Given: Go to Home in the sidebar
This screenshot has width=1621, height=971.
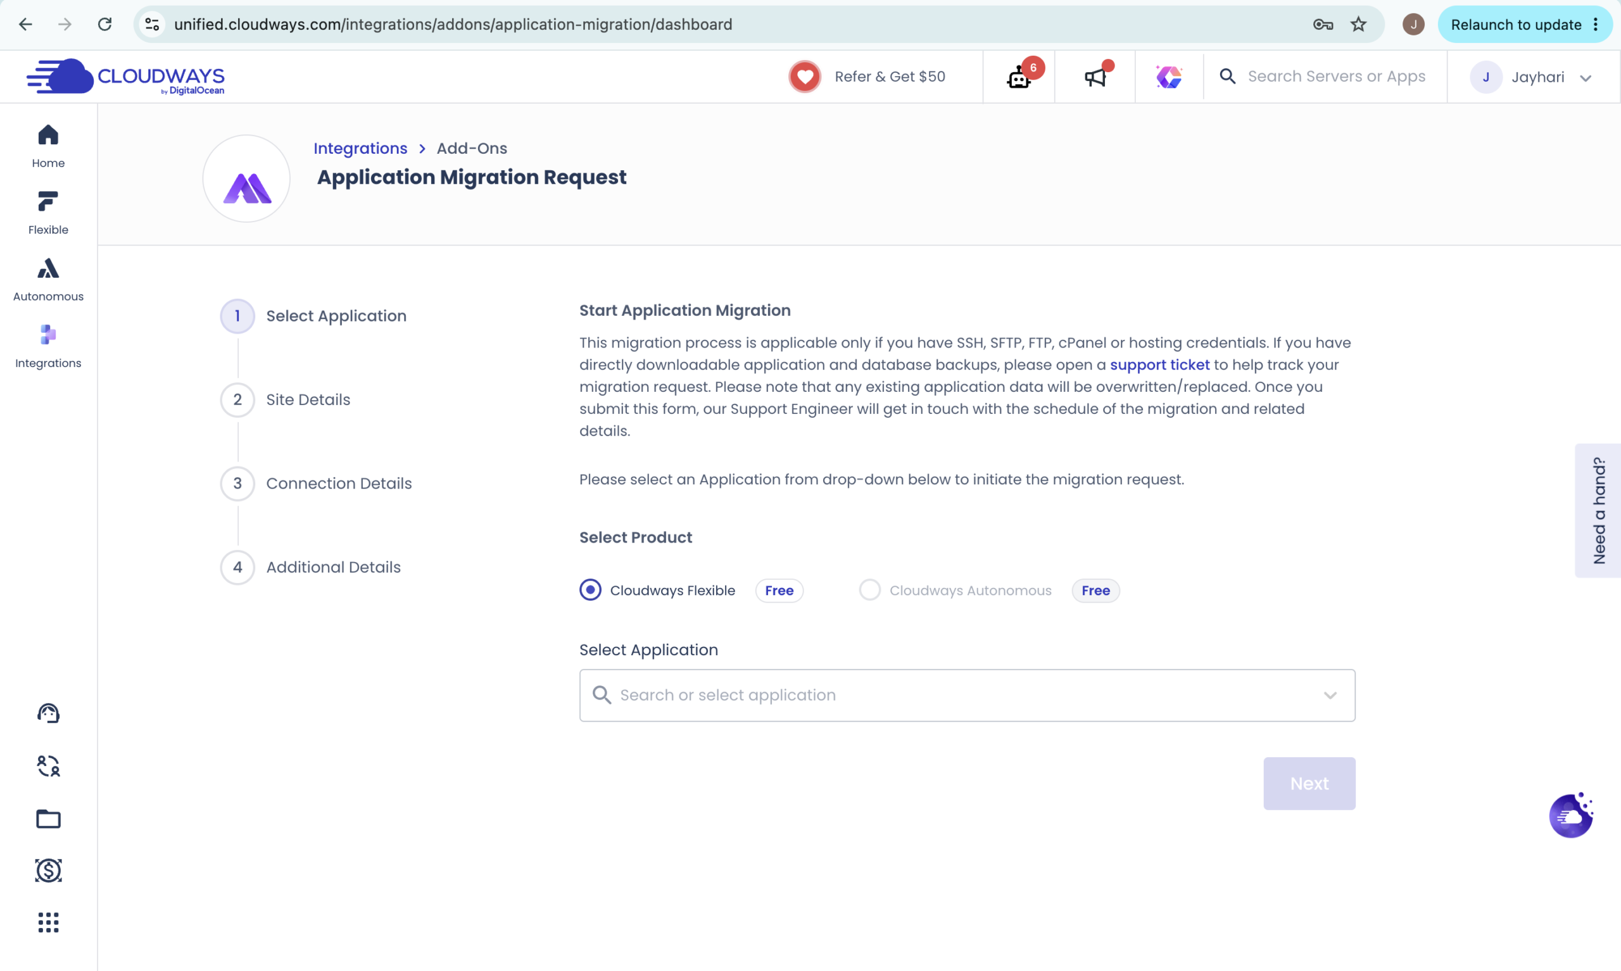Looking at the screenshot, I should coord(47,146).
